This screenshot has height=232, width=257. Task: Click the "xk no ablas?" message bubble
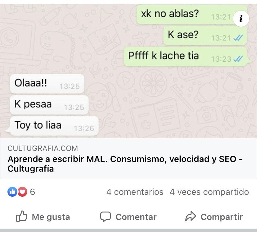point(192,14)
